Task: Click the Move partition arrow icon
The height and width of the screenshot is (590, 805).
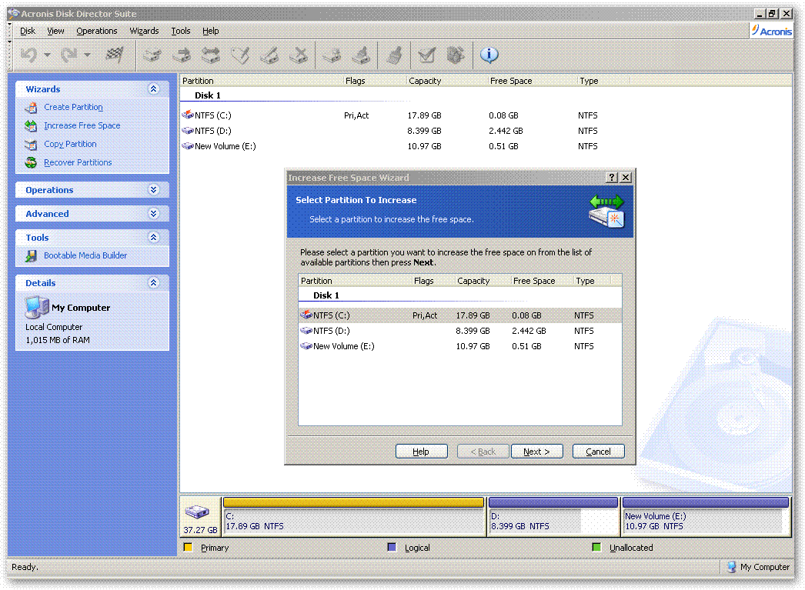Action: click(x=181, y=55)
